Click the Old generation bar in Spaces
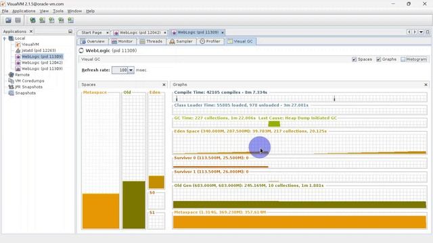433x243 pixels. tap(134, 205)
